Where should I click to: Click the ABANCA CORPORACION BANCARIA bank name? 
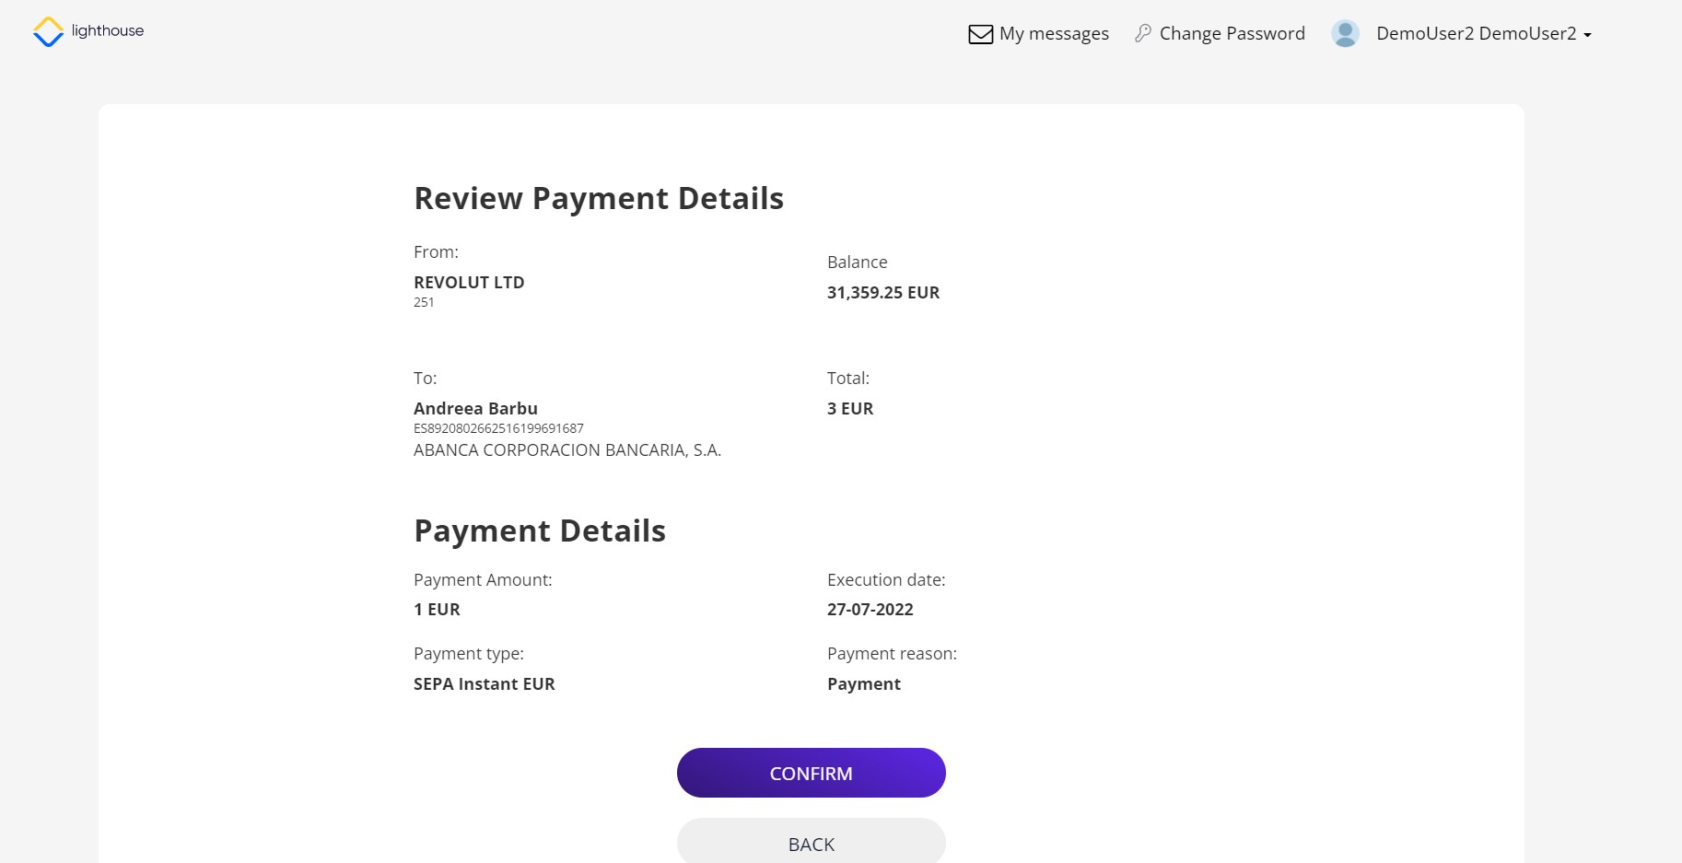tap(567, 450)
